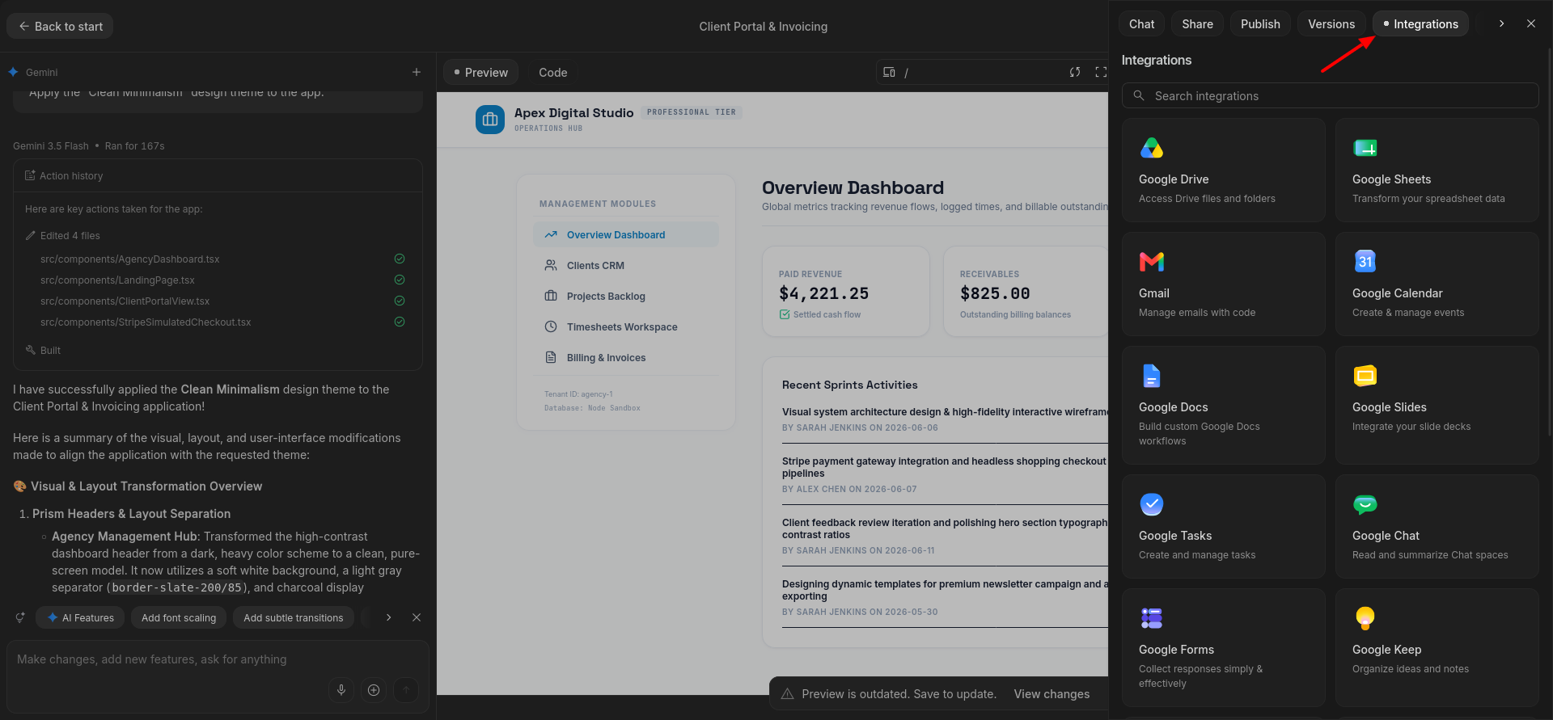Go Back to start
Viewport: 1553px width, 720px height.
(x=60, y=26)
